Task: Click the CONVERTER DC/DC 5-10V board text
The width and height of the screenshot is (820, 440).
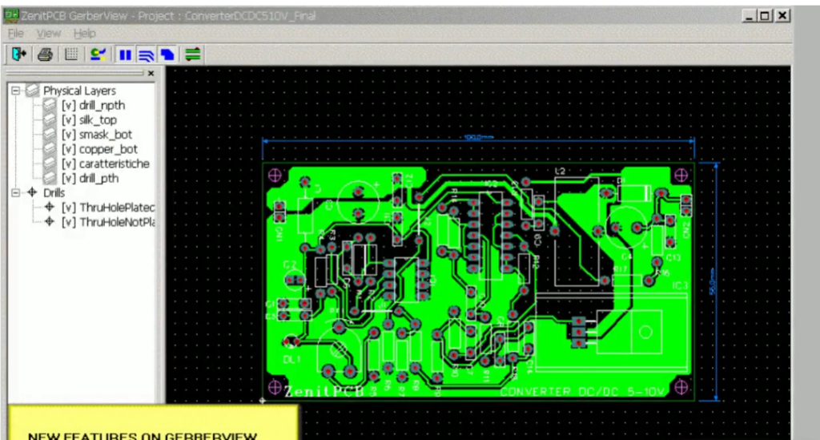Action: click(x=582, y=391)
